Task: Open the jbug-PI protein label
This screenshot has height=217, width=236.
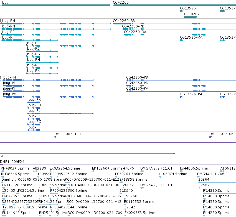Action: (9, 89)
